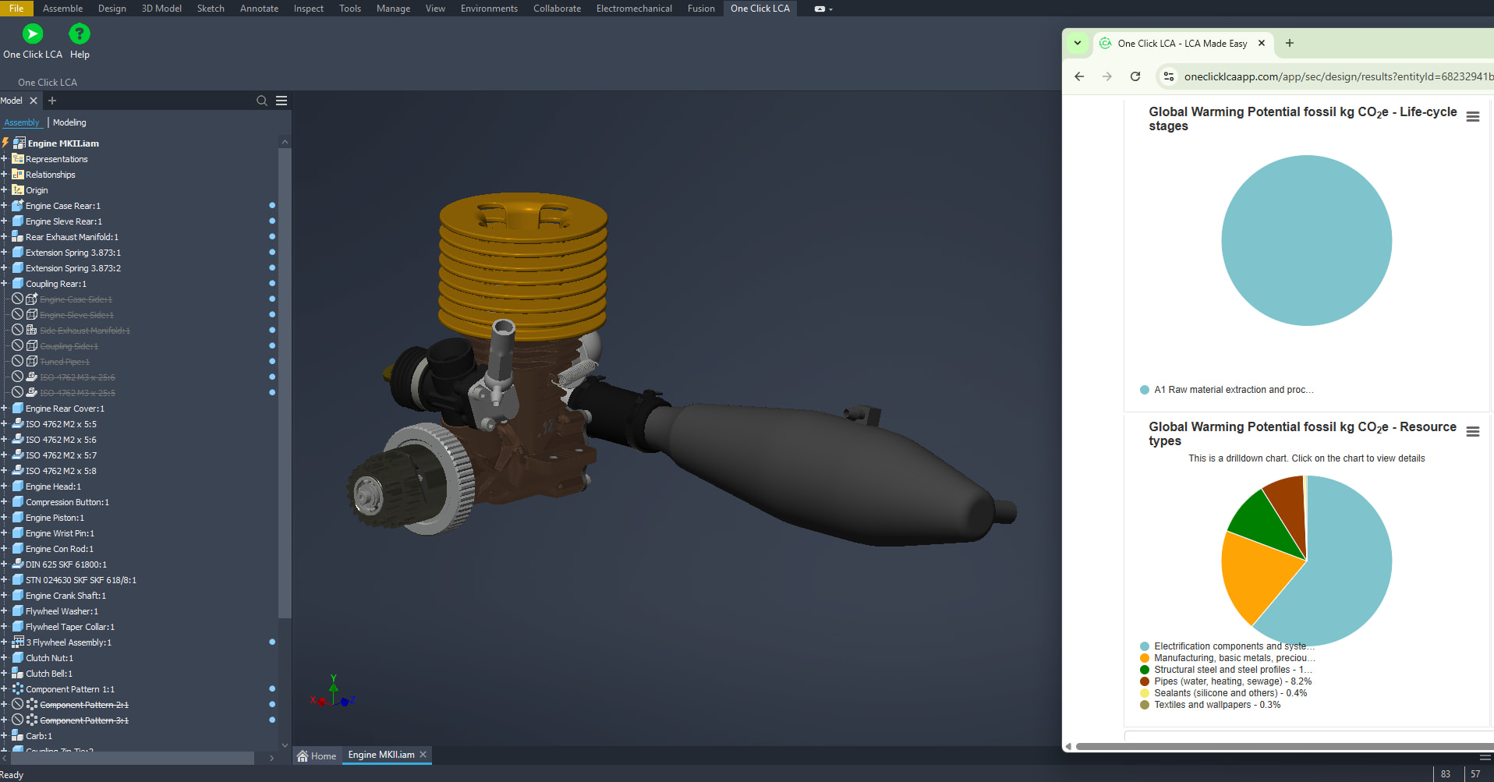Toggle the Pipes legend entry
The width and height of the screenshot is (1494, 782).
[x=1232, y=681]
